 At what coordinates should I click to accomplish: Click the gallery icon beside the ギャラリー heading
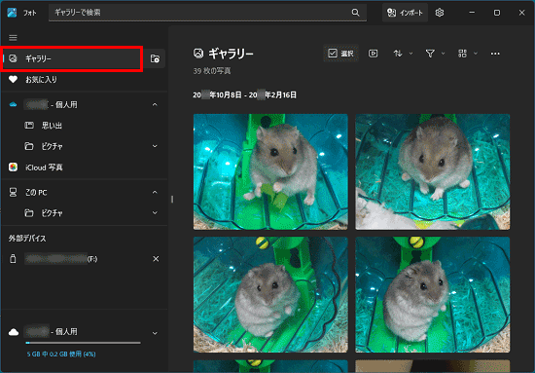click(198, 54)
